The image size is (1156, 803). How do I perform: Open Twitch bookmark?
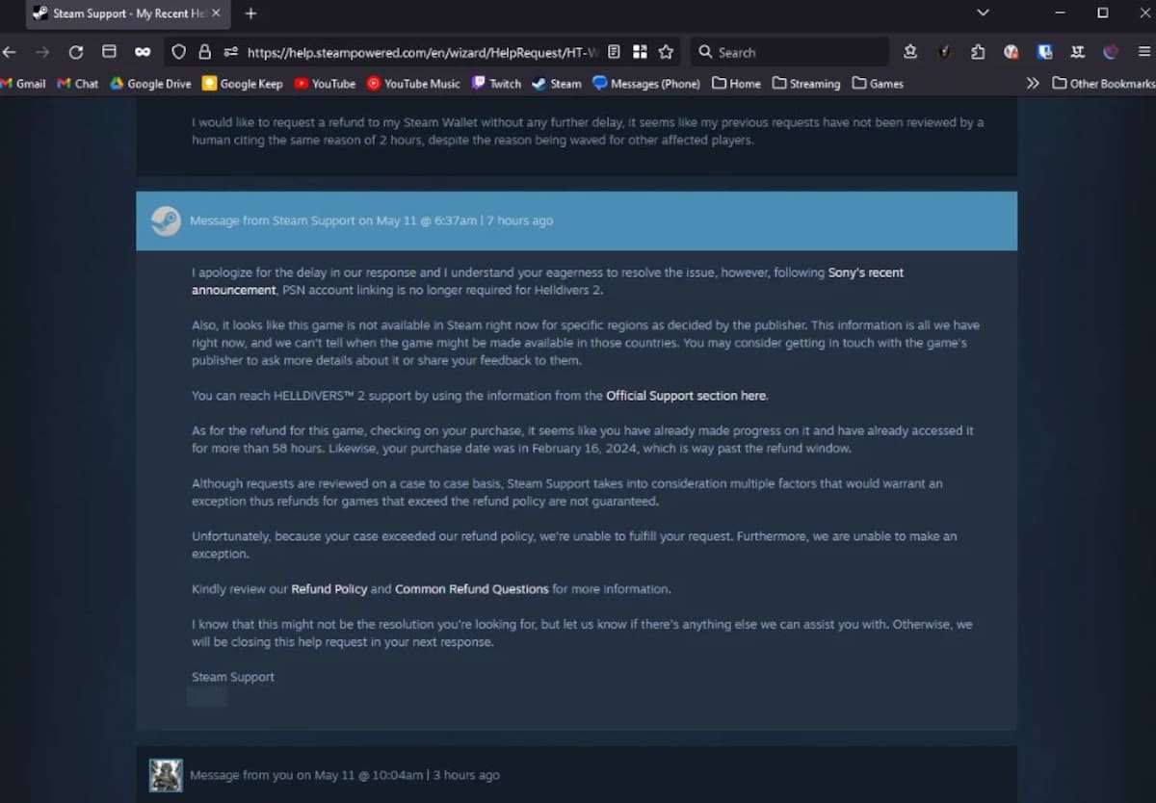496,84
